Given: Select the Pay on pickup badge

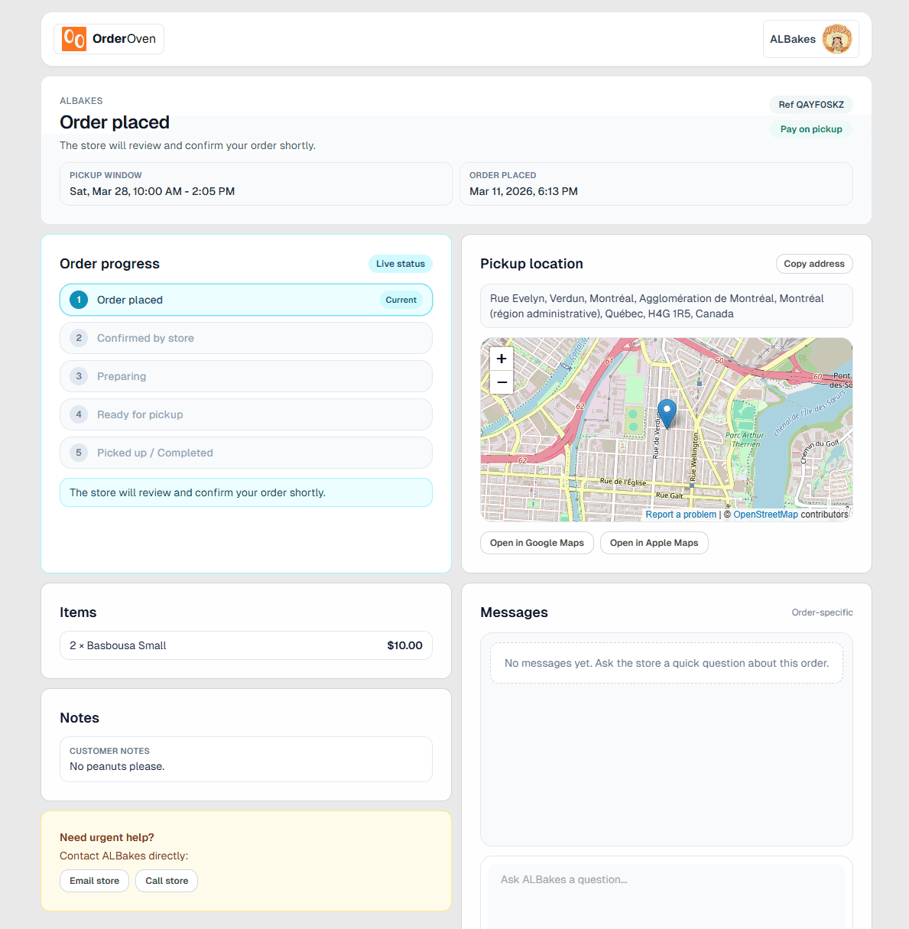Looking at the screenshot, I should (x=810, y=128).
